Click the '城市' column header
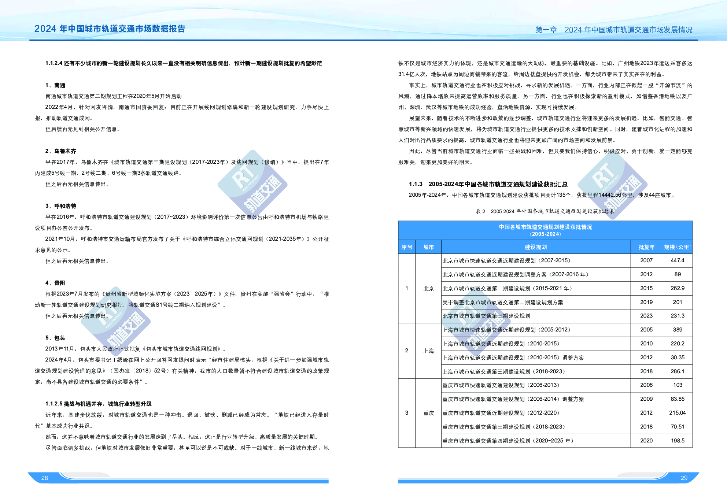Screen dimensions: 727x493 pos(428,247)
